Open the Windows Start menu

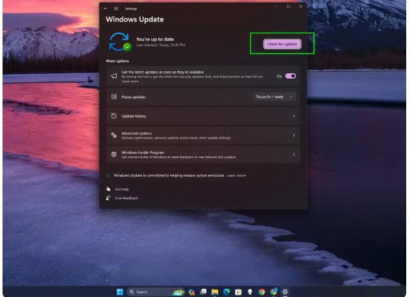coord(120,292)
